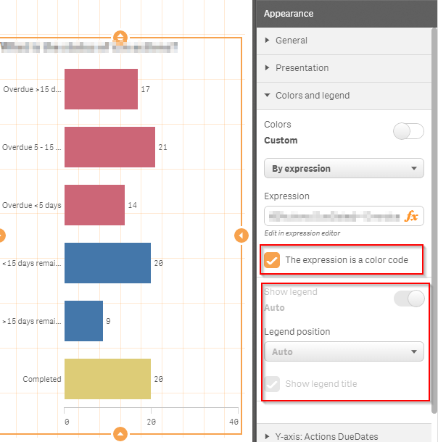Open the By expression dropdown
Image resolution: width=438 pixels, height=442 pixels.
point(344,169)
